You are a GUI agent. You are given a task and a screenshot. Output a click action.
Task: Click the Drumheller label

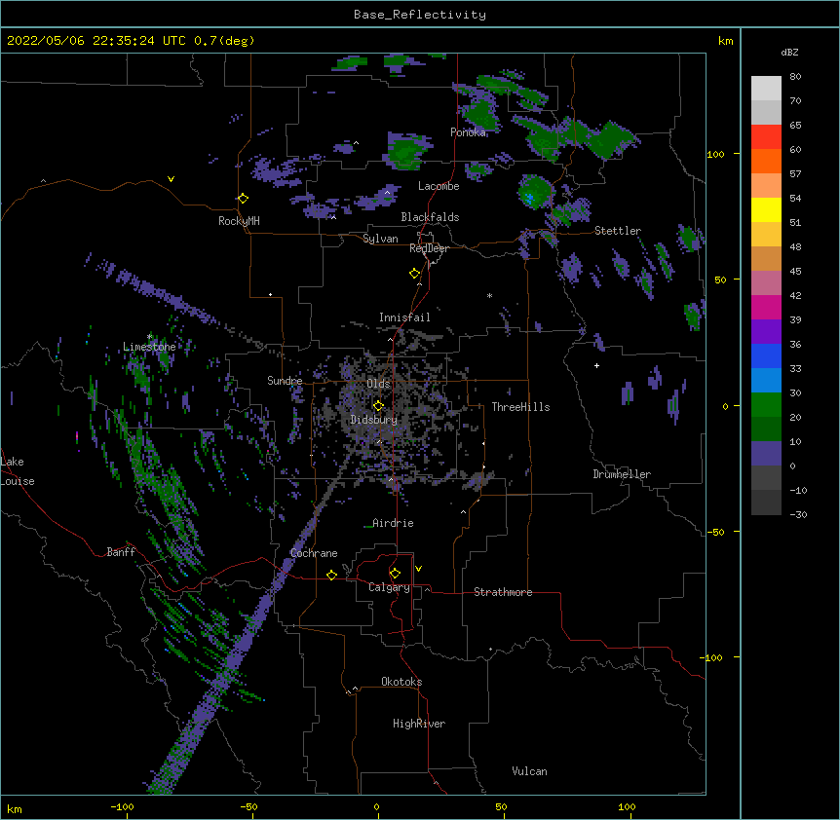pyautogui.click(x=622, y=474)
